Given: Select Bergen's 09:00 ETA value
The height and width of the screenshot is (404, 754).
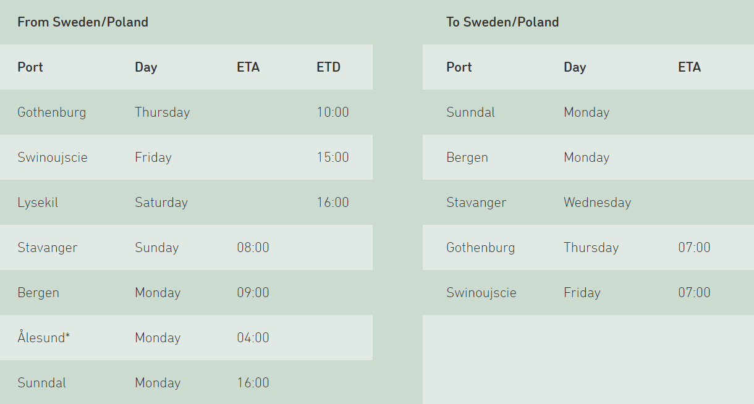Looking at the screenshot, I should click(253, 293).
